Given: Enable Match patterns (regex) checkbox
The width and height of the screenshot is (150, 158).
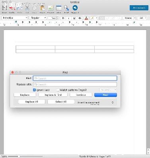Looking at the screenshot, I should click(58, 90).
